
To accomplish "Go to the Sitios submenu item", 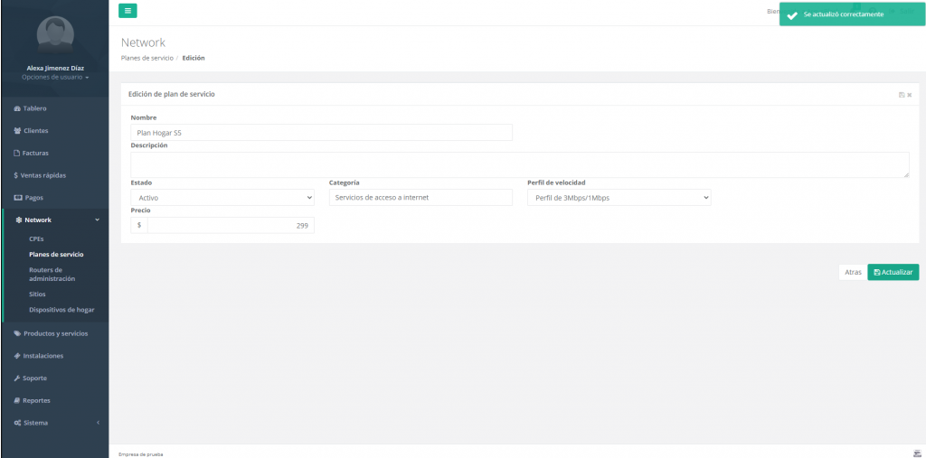I will coord(37,294).
